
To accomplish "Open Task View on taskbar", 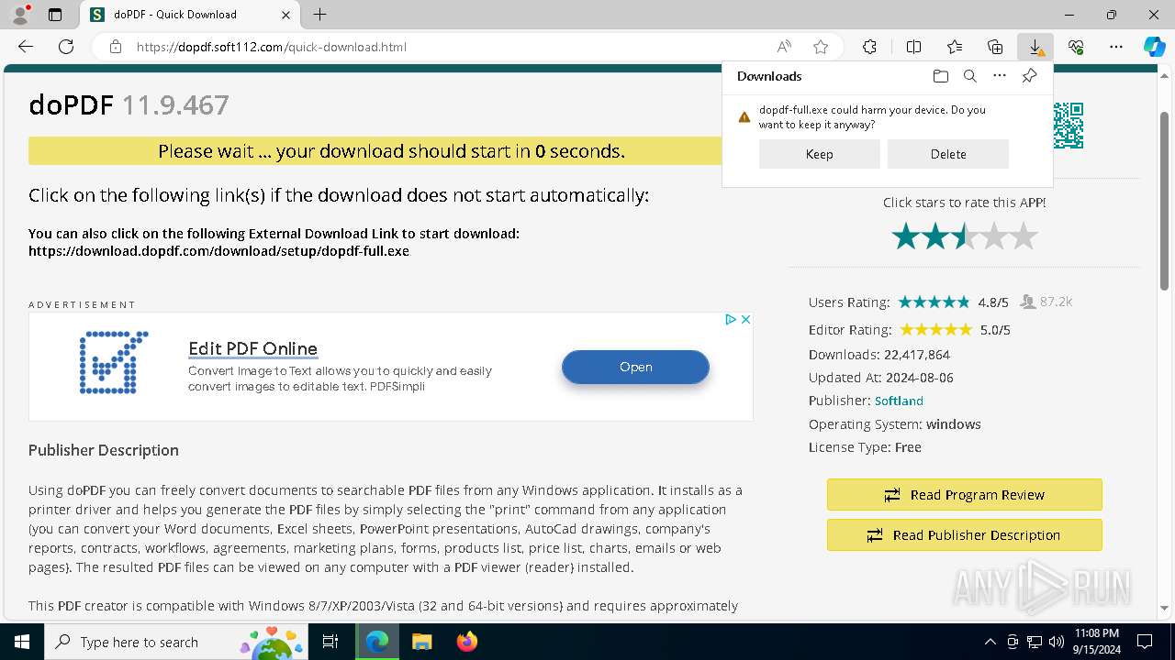I will pos(330,642).
